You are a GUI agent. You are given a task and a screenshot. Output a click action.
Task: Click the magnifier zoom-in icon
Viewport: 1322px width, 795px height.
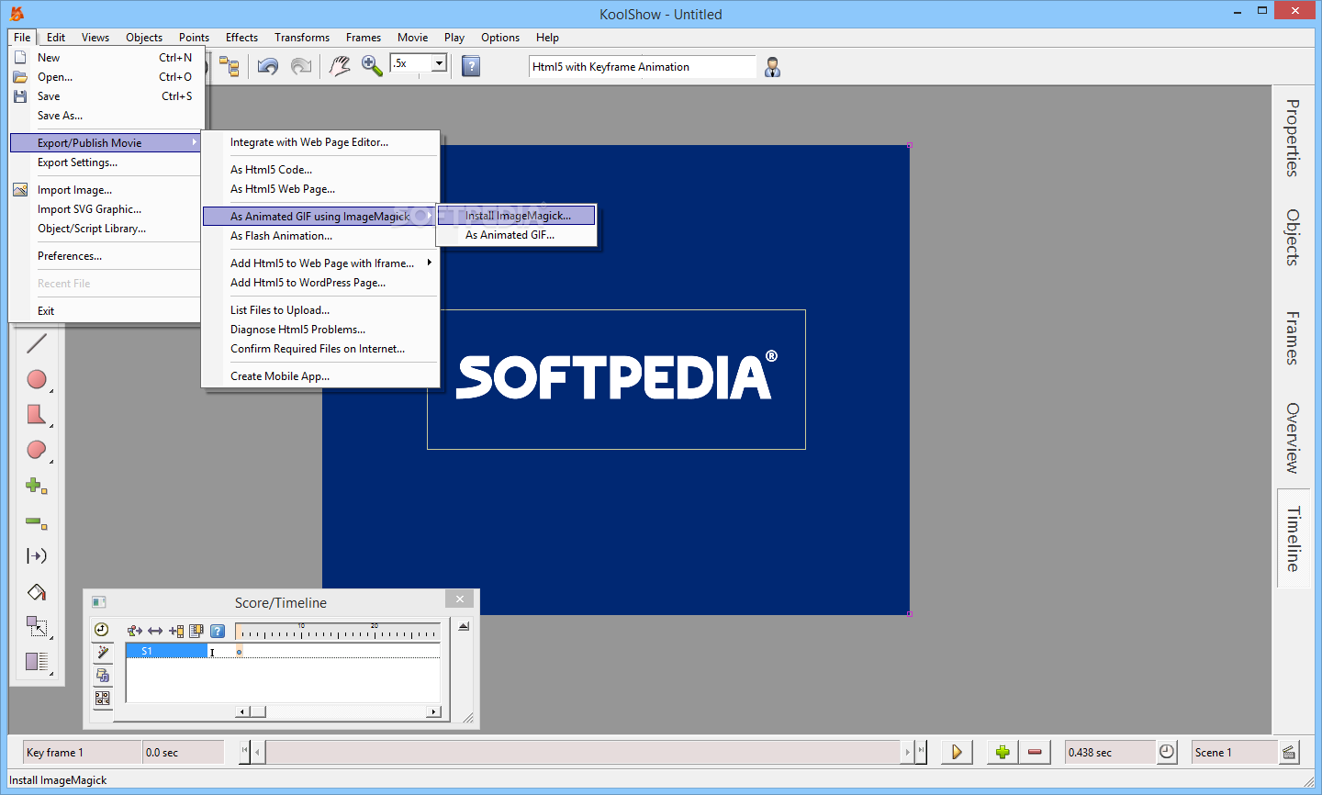(372, 66)
